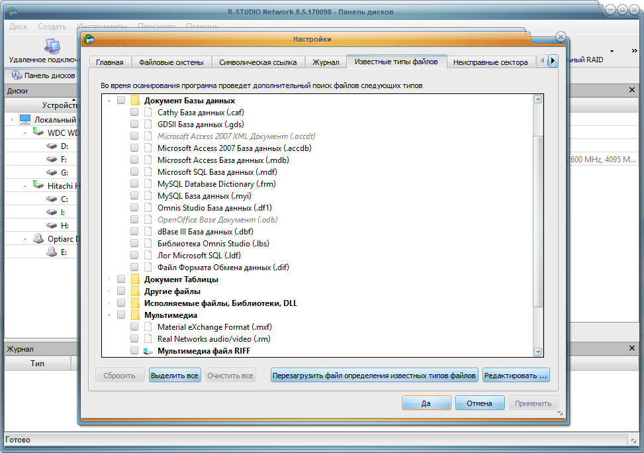Select partition F: drive icon

(x=52, y=159)
